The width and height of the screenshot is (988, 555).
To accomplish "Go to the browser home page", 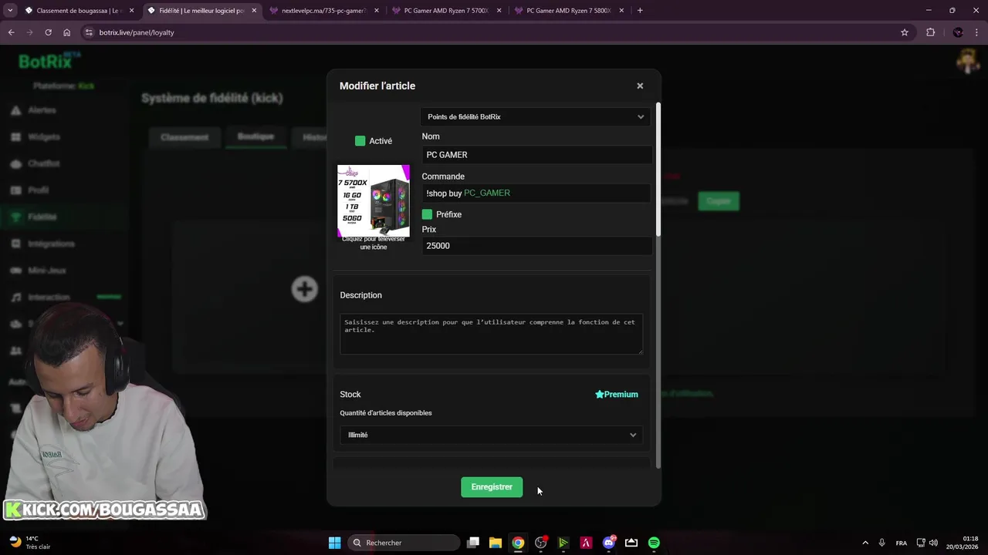I will (x=66, y=32).
